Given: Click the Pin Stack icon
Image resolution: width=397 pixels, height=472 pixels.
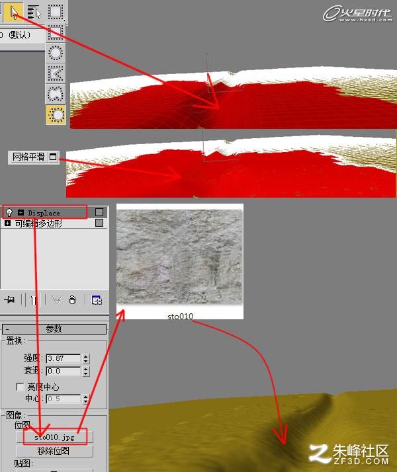Looking at the screenshot, I should pyautogui.click(x=9, y=300).
